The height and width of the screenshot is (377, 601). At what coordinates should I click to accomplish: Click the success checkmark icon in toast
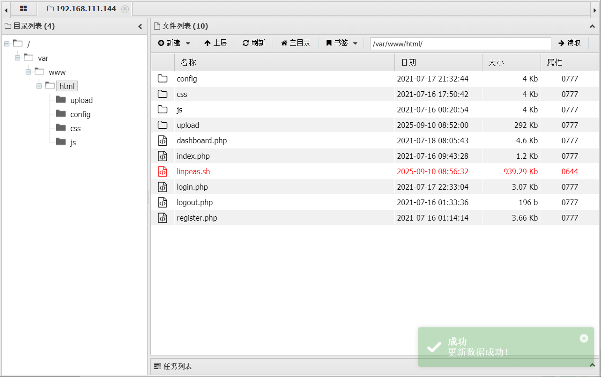point(434,347)
